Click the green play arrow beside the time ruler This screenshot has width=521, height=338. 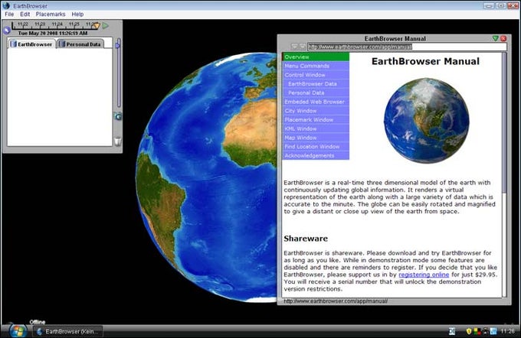tap(106, 25)
